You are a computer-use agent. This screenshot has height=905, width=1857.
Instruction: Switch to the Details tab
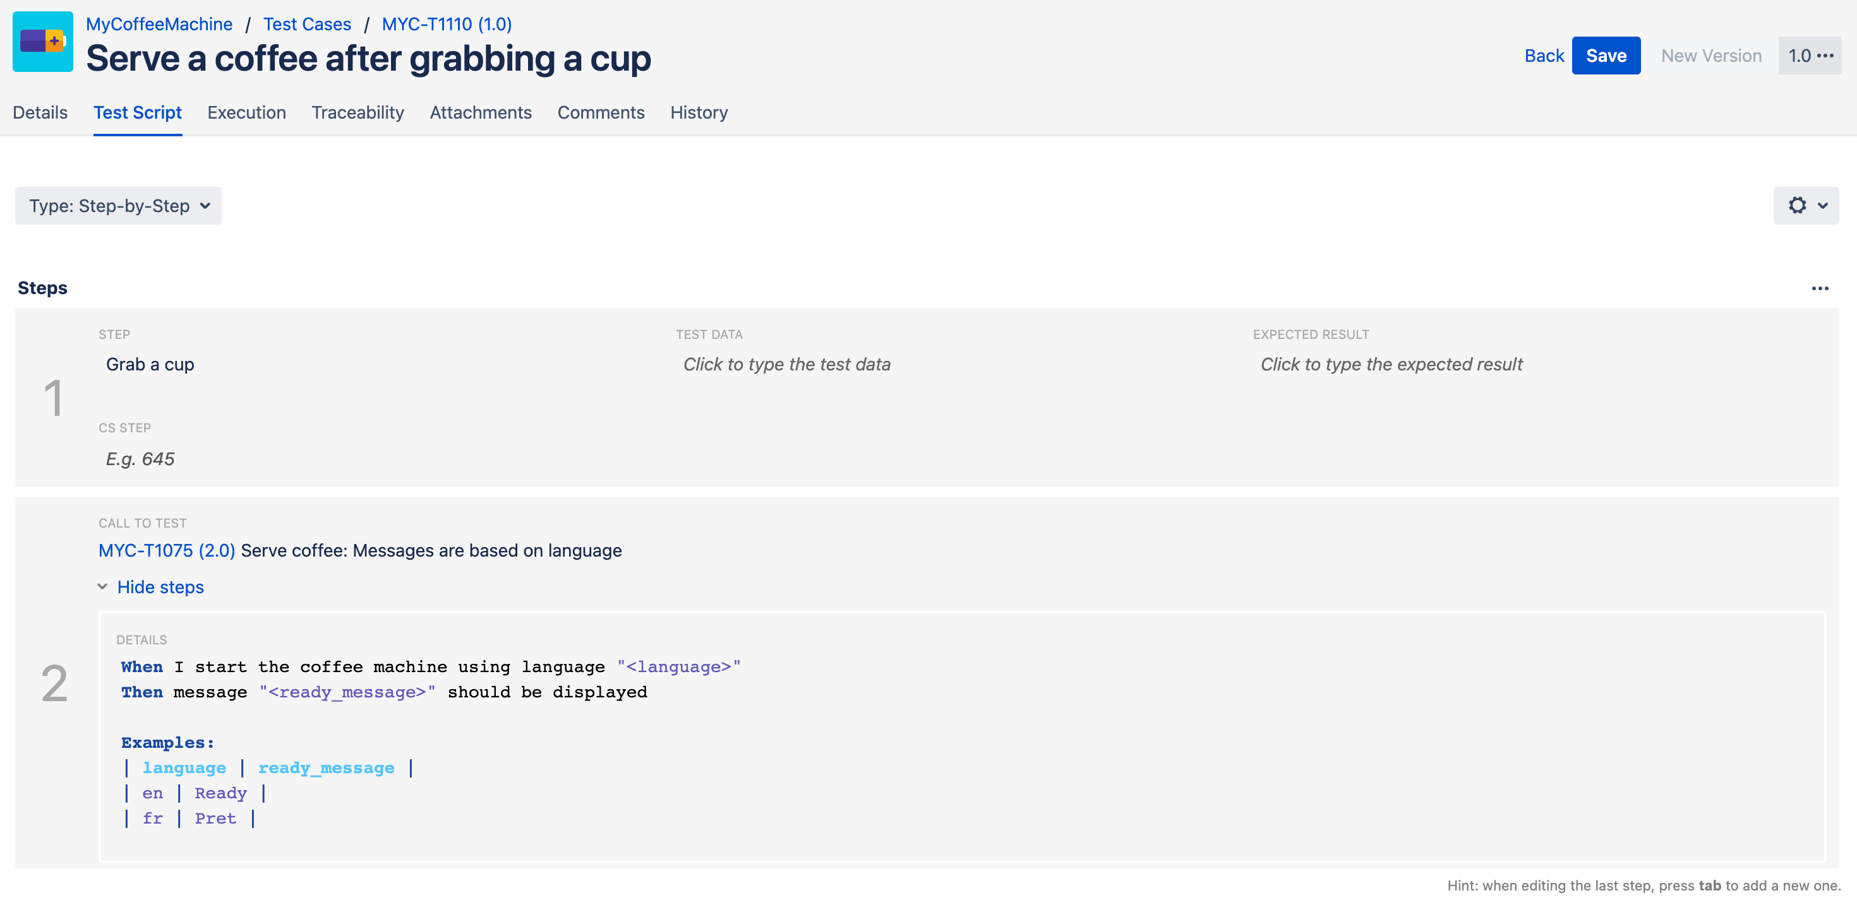40,112
